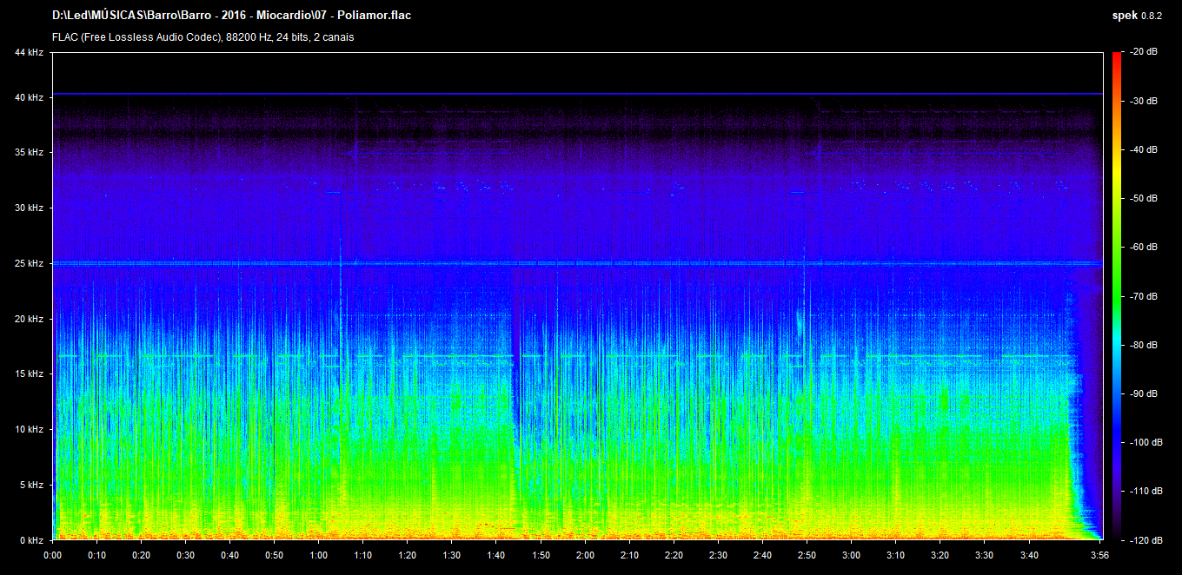Click the 3:20 time axis label
This screenshot has height=575, width=1182.
tap(940, 555)
